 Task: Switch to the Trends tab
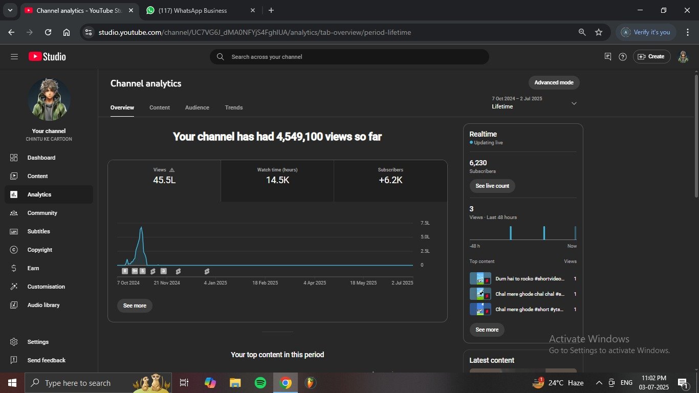coord(234,107)
